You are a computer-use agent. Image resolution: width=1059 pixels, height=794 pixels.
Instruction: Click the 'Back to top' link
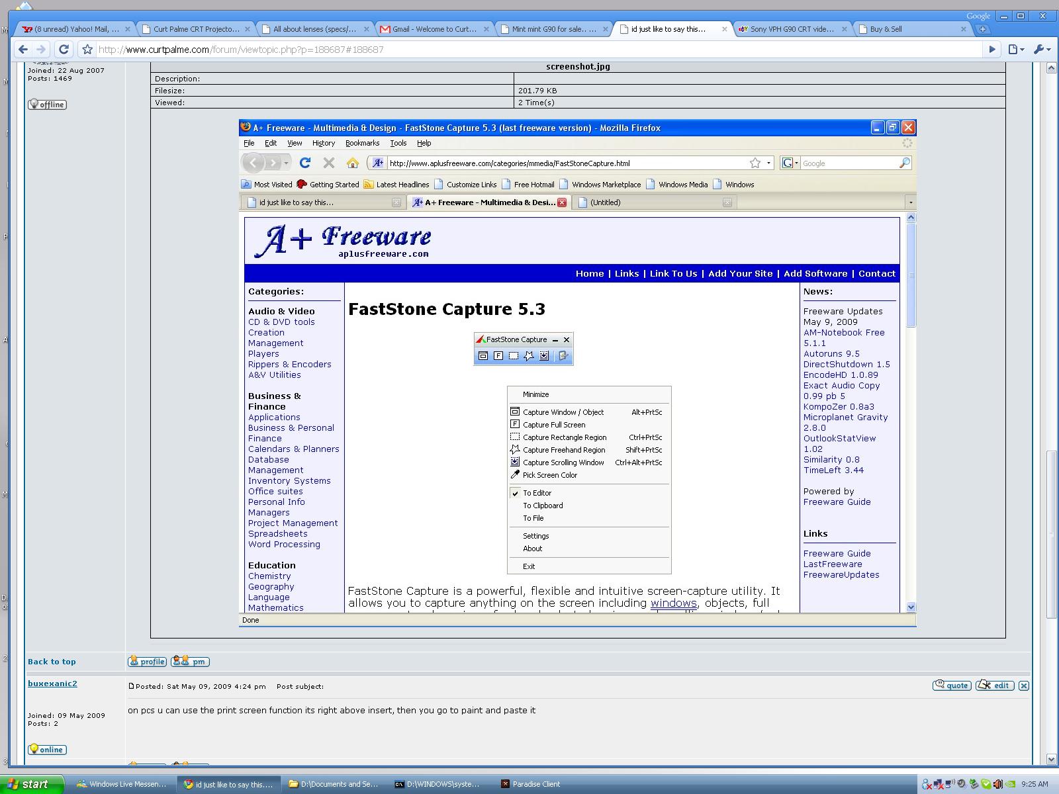click(52, 662)
